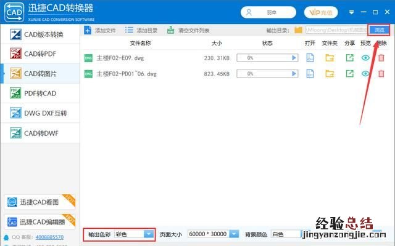The image size is (395, 246).
Task: Open the user account button
Action: 268,12
